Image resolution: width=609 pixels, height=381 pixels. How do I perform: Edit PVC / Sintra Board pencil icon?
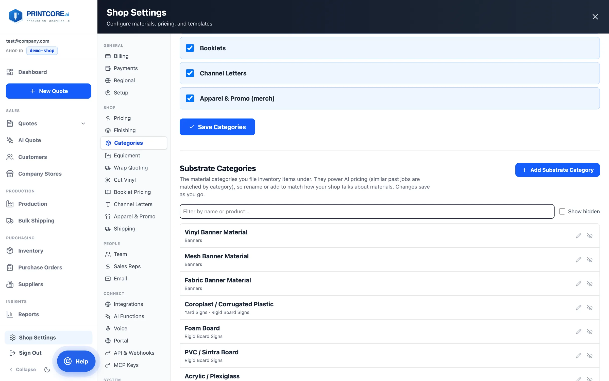[x=579, y=356]
